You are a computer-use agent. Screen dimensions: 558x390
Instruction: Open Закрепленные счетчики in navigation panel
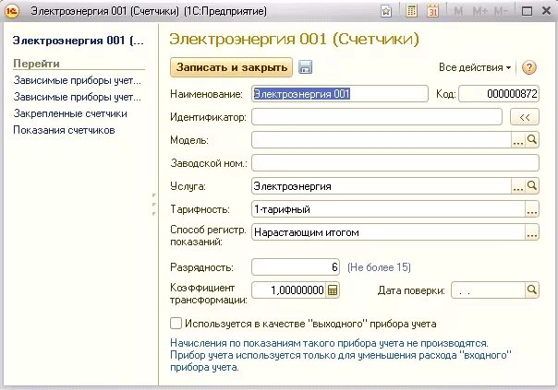click(70, 113)
